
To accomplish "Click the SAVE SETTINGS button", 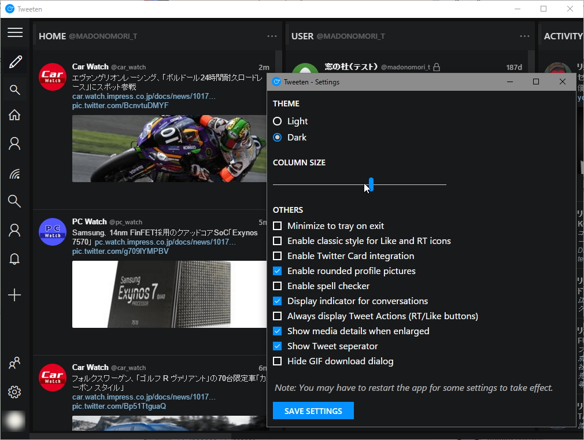I will [x=313, y=411].
